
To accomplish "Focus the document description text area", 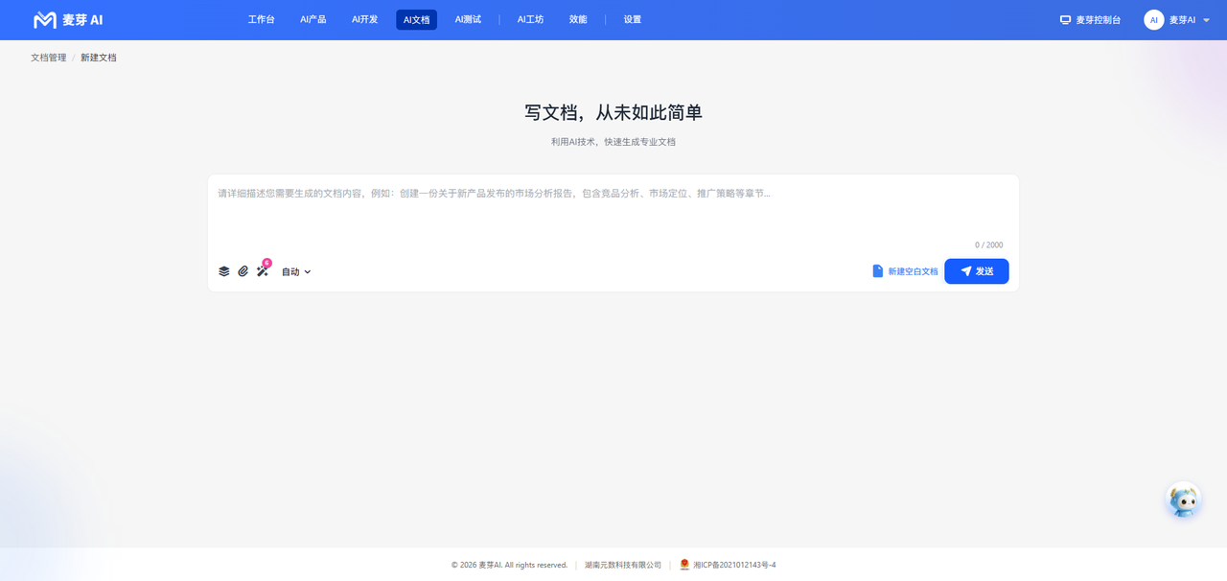I will [x=613, y=211].
